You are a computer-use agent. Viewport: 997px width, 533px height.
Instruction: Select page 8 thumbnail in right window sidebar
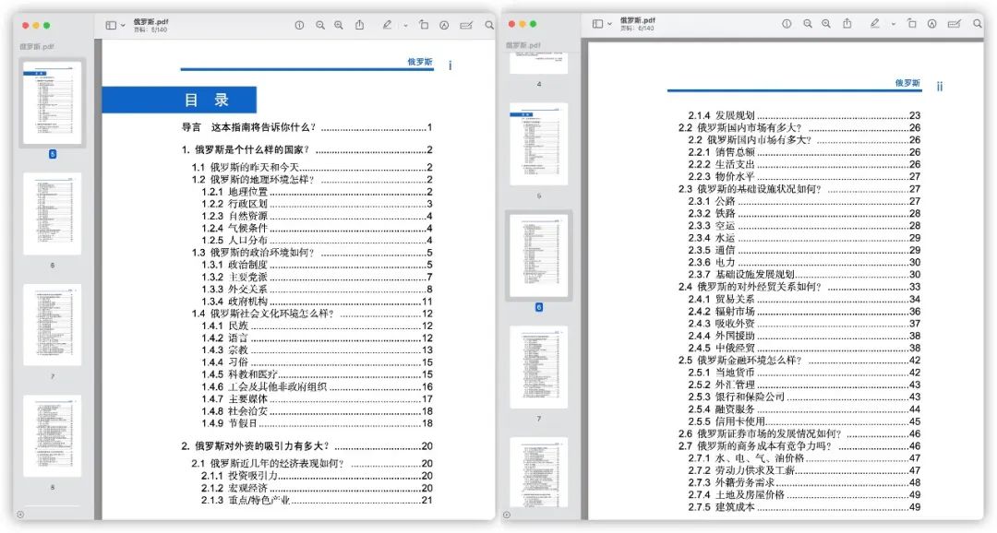pyautogui.click(x=538, y=471)
